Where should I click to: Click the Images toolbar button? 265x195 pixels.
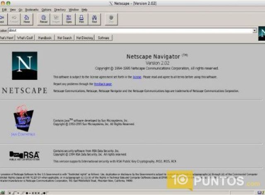pos(56,19)
